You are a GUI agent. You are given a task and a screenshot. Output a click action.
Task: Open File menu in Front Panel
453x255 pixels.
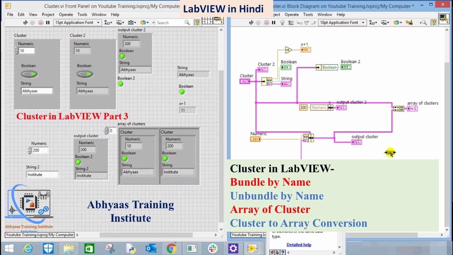(10, 15)
